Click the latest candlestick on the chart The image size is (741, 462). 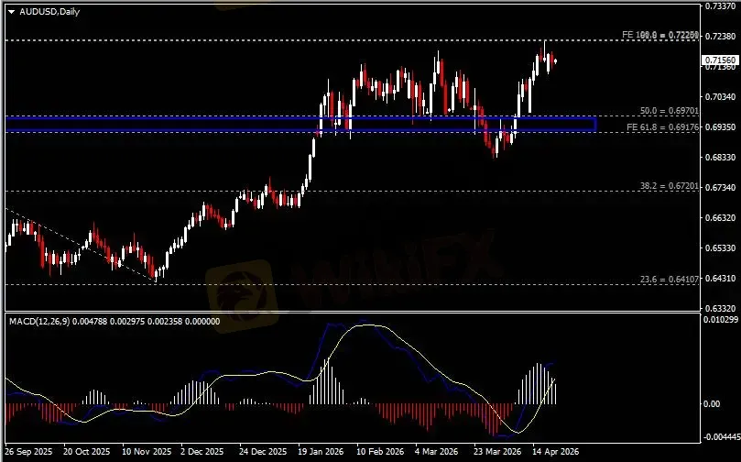pyautogui.click(x=553, y=61)
